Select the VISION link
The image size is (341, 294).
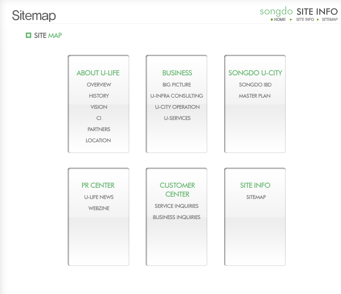99,107
